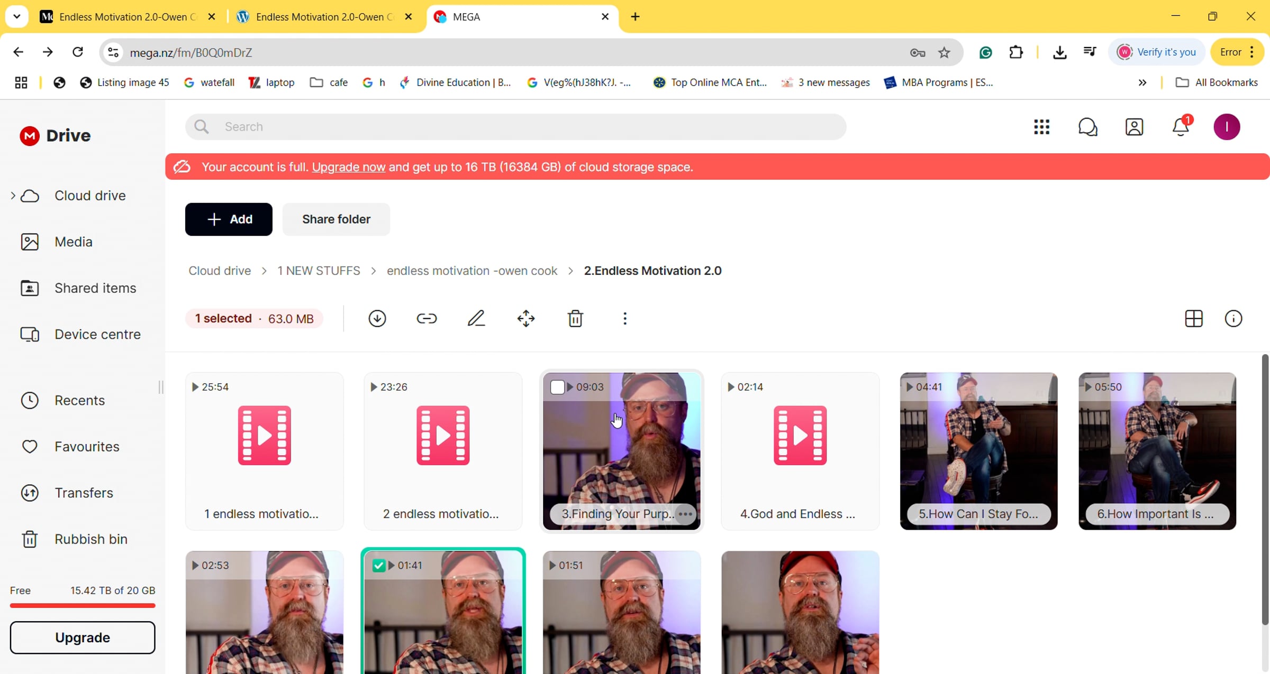The height and width of the screenshot is (674, 1270).
Task: Show the info panel icon
Action: point(1233,319)
